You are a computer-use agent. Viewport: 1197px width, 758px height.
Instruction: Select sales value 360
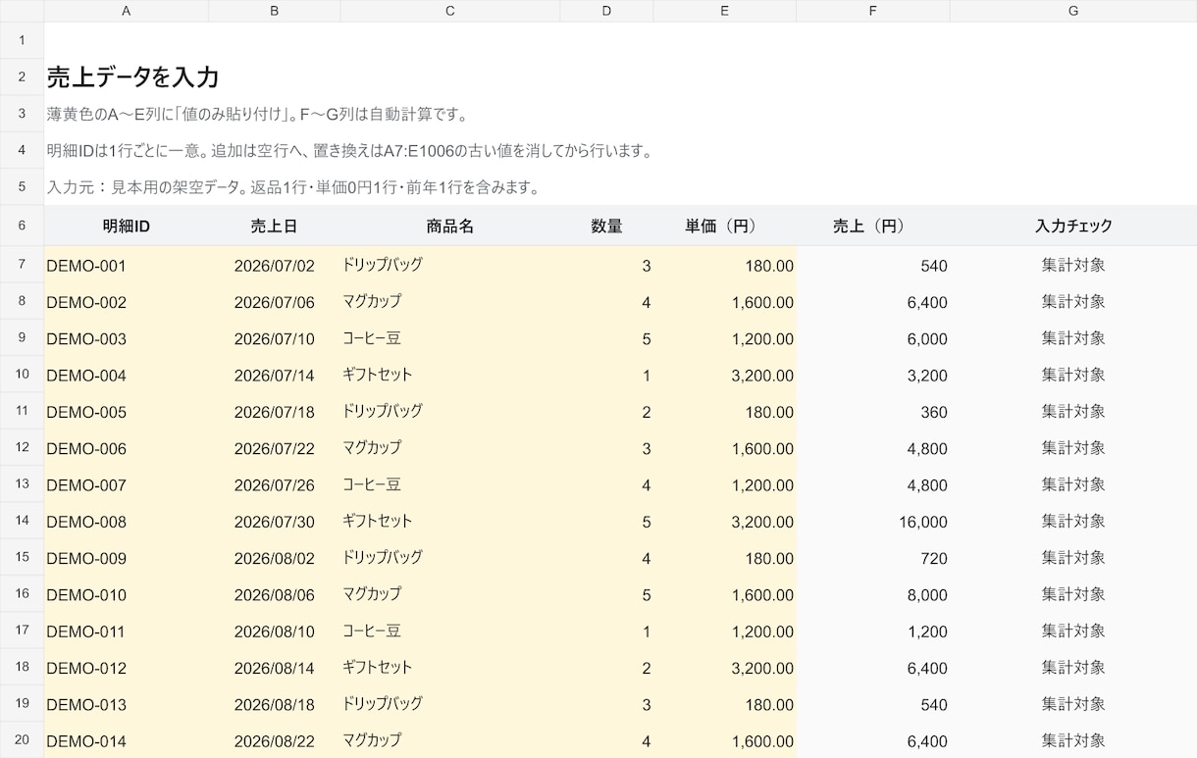coord(872,412)
